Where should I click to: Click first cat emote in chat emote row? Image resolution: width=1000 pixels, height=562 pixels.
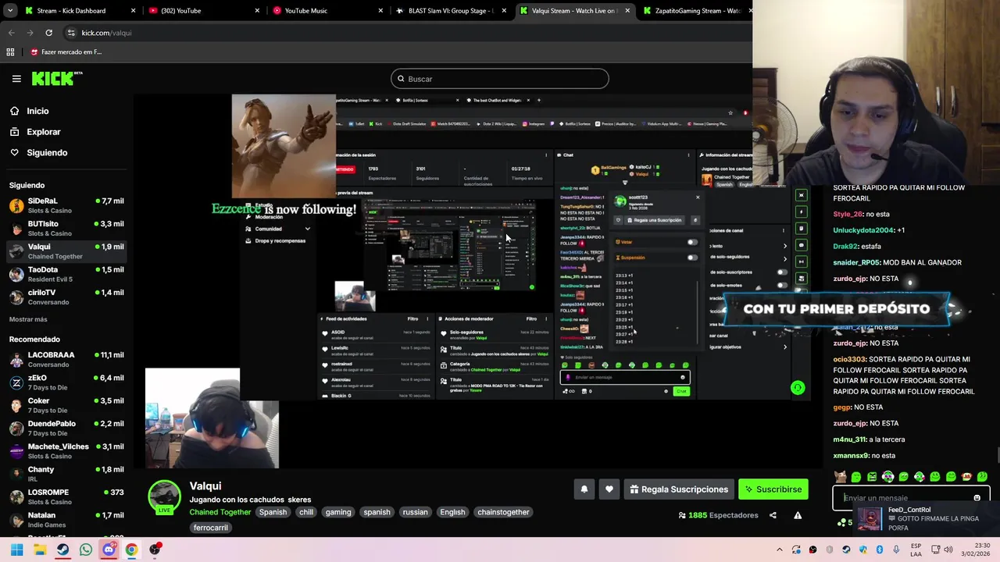[x=841, y=476]
